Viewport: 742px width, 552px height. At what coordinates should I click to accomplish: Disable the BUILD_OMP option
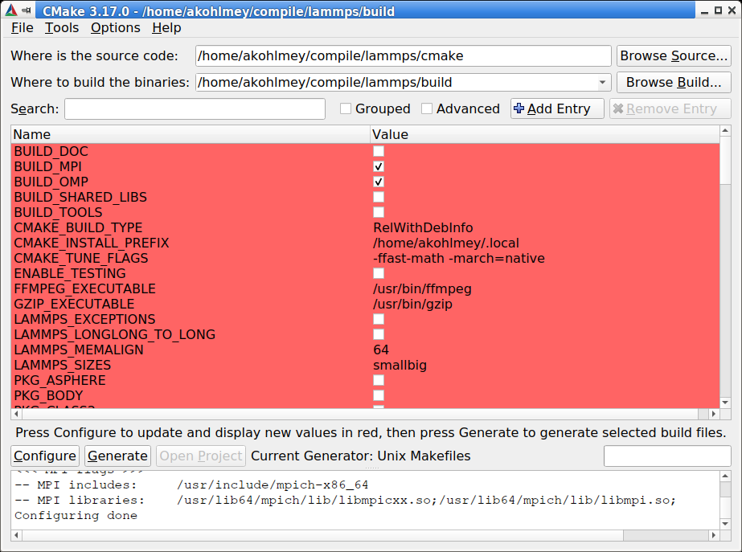click(377, 182)
